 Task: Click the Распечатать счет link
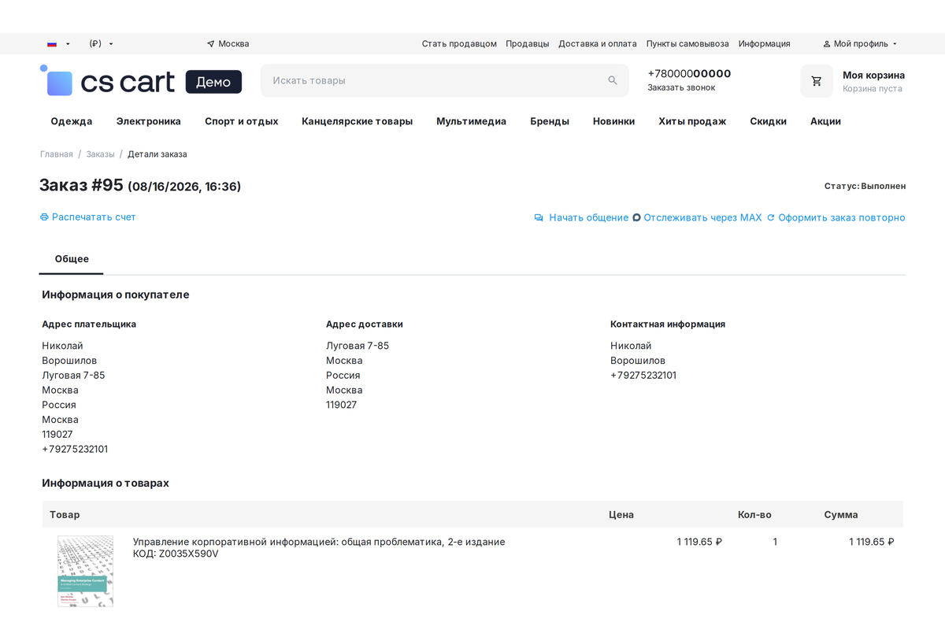pyautogui.click(x=94, y=217)
